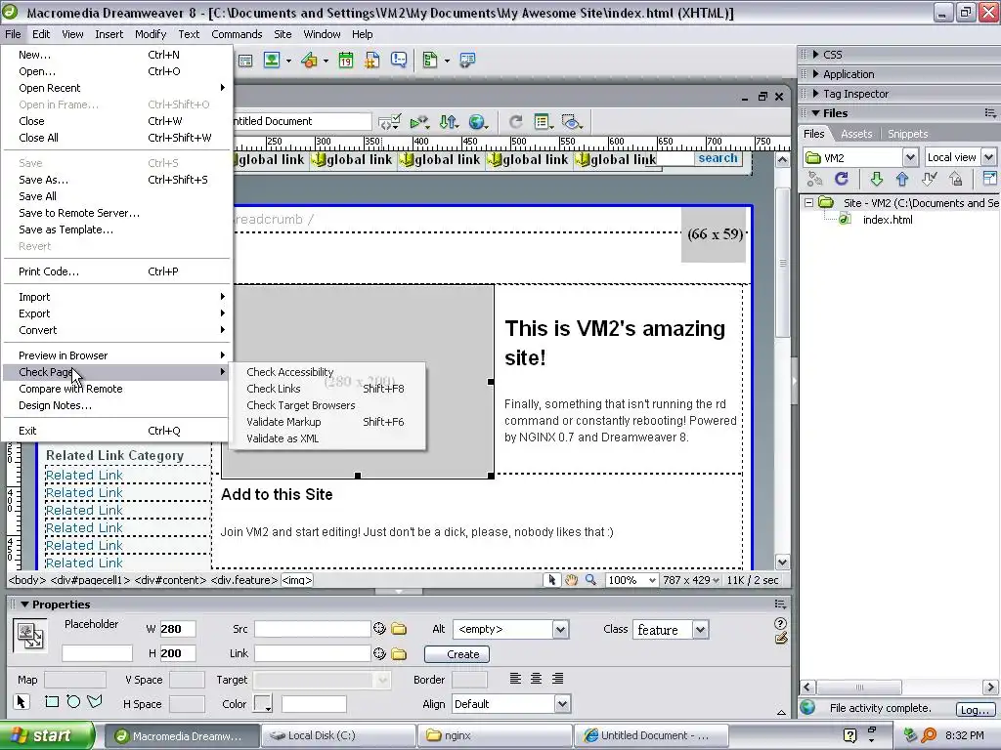The width and height of the screenshot is (1001, 750).
Task: Select the Hand tool in status bar
Action: pyautogui.click(x=571, y=580)
